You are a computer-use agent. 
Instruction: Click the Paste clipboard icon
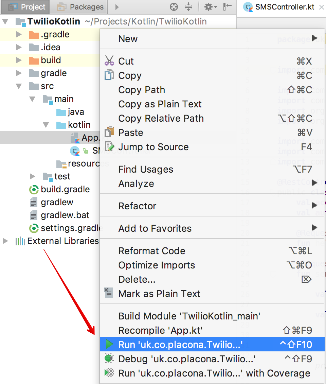[109, 133]
